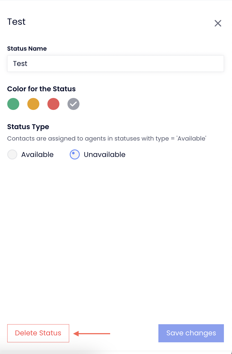The height and width of the screenshot is (354, 232).
Task: Click the contacts assignment description text
Action: (x=107, y=138)
